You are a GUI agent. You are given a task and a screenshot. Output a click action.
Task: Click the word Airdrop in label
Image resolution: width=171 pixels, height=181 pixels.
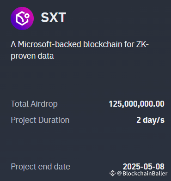click(x=44, y=104)
